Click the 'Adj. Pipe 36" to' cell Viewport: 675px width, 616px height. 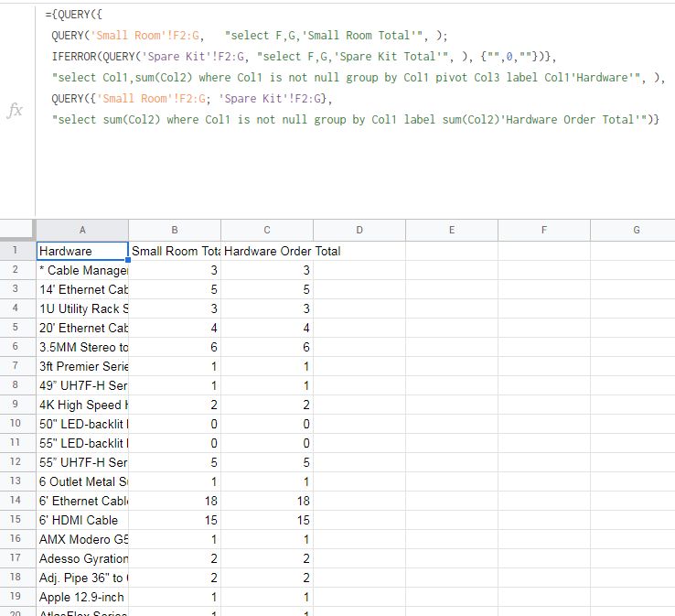click(x=82, y=578)
